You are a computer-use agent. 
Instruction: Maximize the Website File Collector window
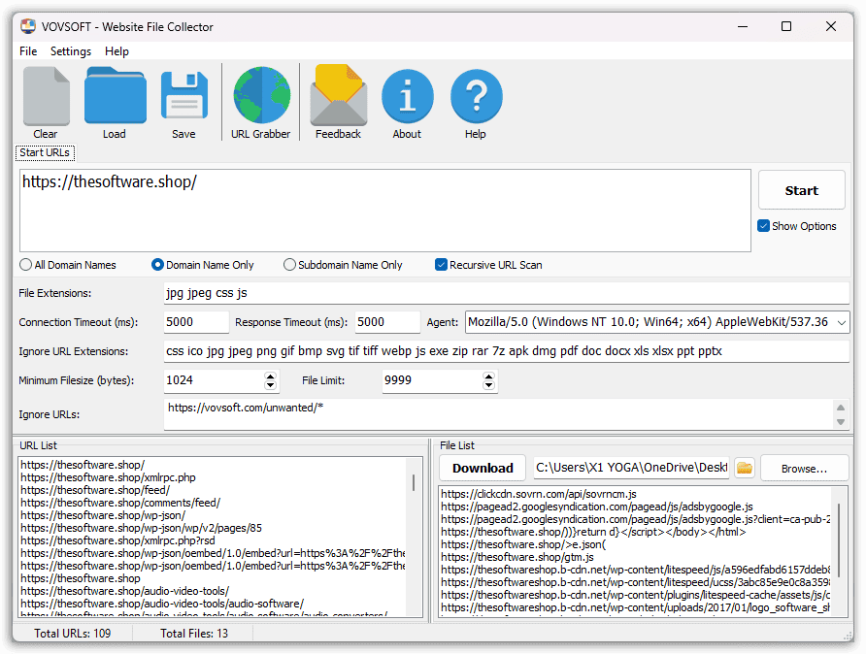[x=786, y=26]
